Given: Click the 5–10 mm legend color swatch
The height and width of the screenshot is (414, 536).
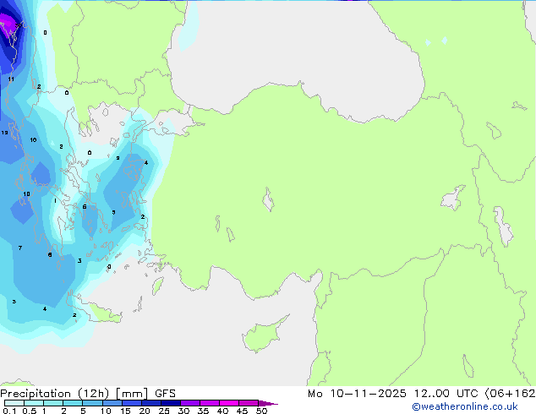Looking at the screenshot, I should click(93, 403).
